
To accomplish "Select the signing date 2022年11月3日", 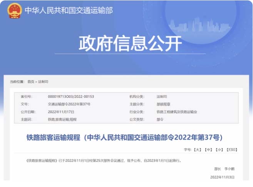I will coord(222,177).
